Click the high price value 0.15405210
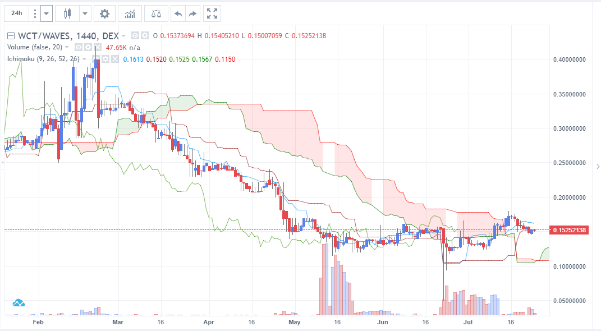Screen dimensions: 601x331 [x=222, y=36]
